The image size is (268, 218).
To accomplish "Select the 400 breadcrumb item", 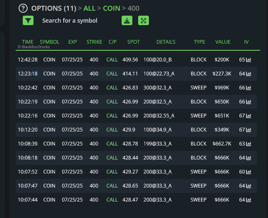I will (x=134, y=8).
